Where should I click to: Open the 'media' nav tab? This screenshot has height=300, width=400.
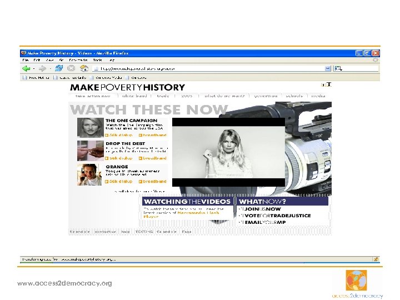click(318, 96)
